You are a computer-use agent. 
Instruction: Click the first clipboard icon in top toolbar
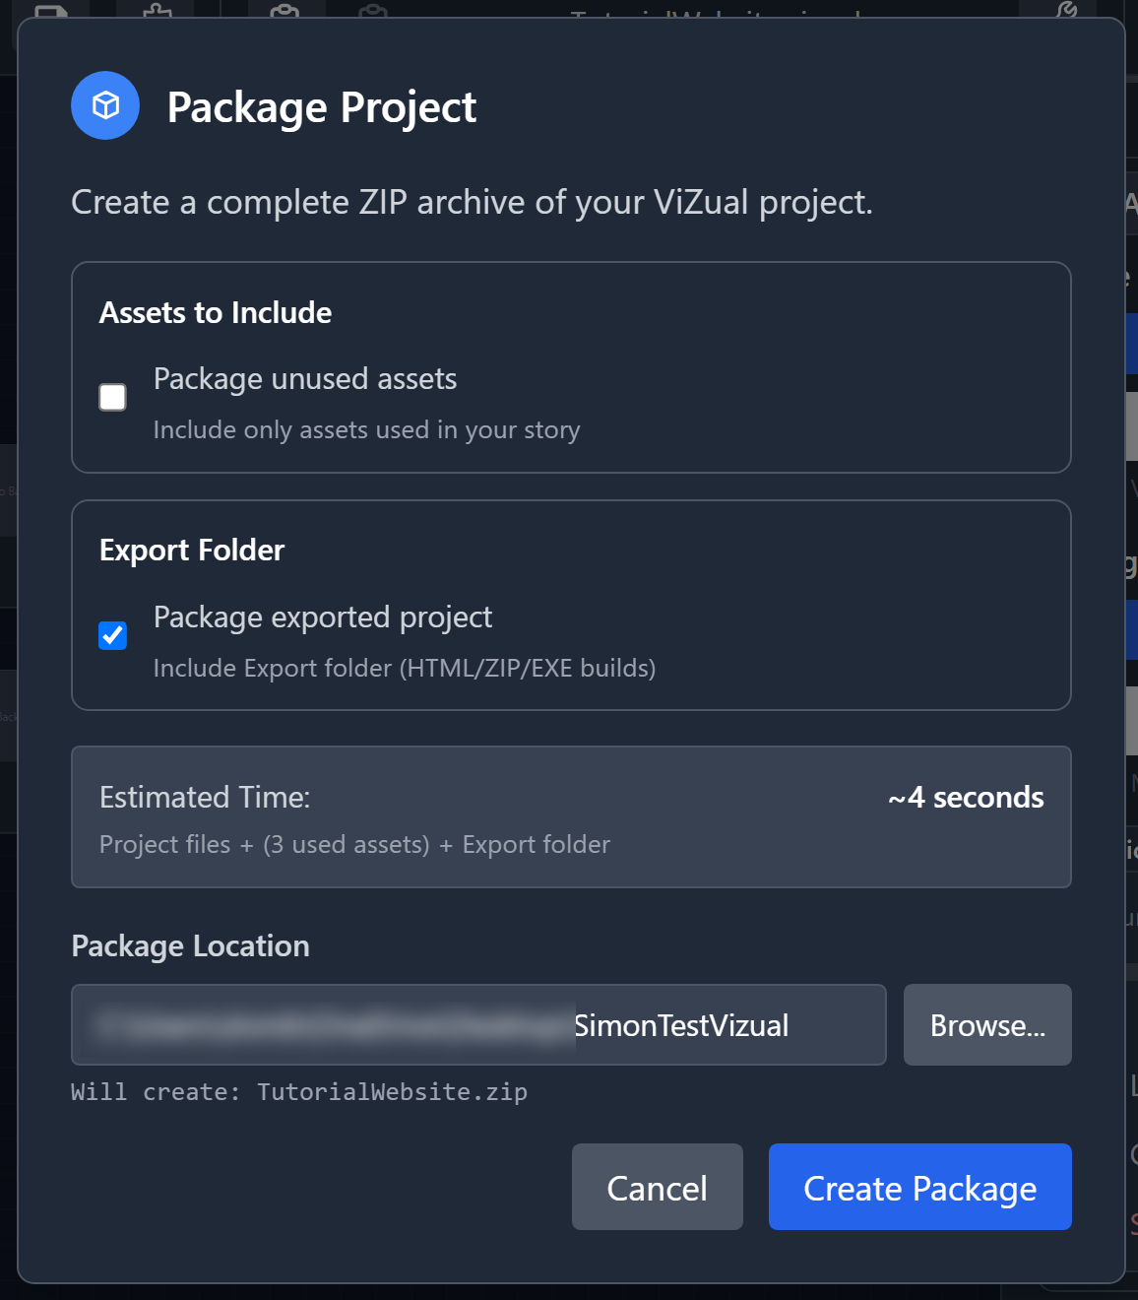284,11
